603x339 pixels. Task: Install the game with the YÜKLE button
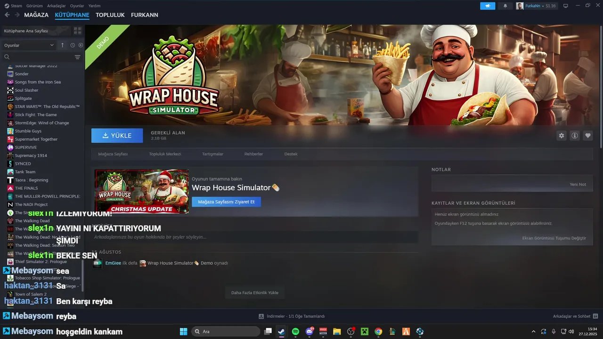117,136
